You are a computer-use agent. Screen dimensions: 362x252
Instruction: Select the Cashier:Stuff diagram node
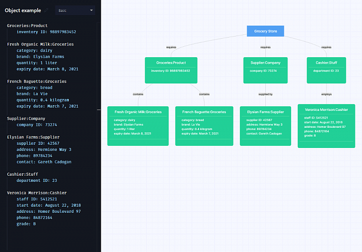326,70
